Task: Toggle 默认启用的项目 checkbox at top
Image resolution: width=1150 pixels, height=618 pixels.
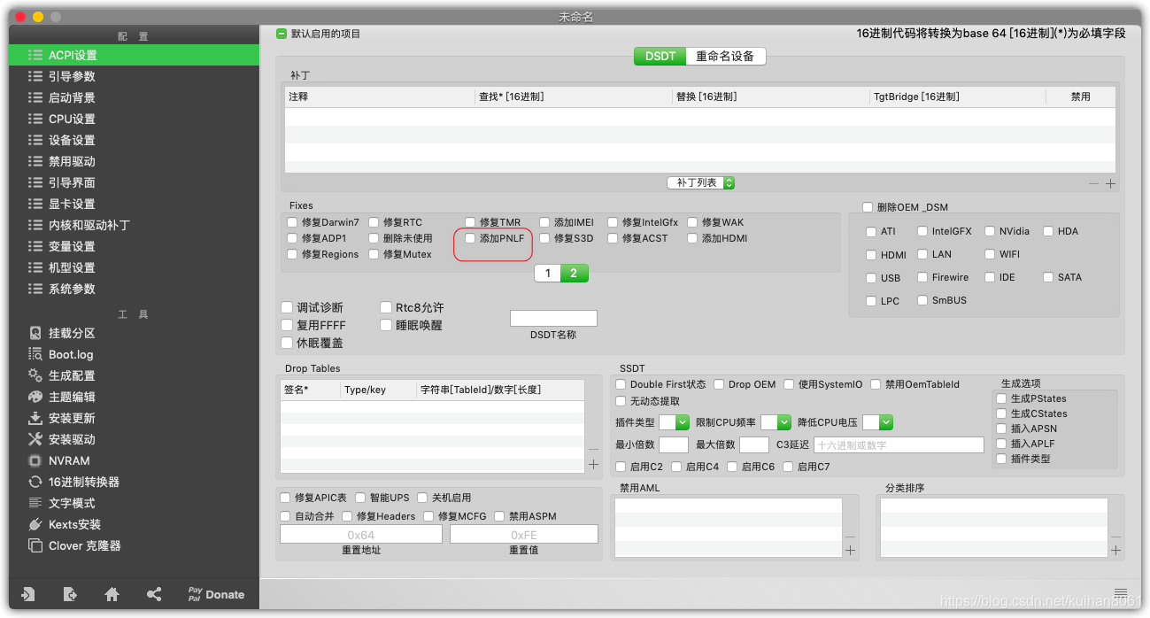Action: tap(282, 34)
